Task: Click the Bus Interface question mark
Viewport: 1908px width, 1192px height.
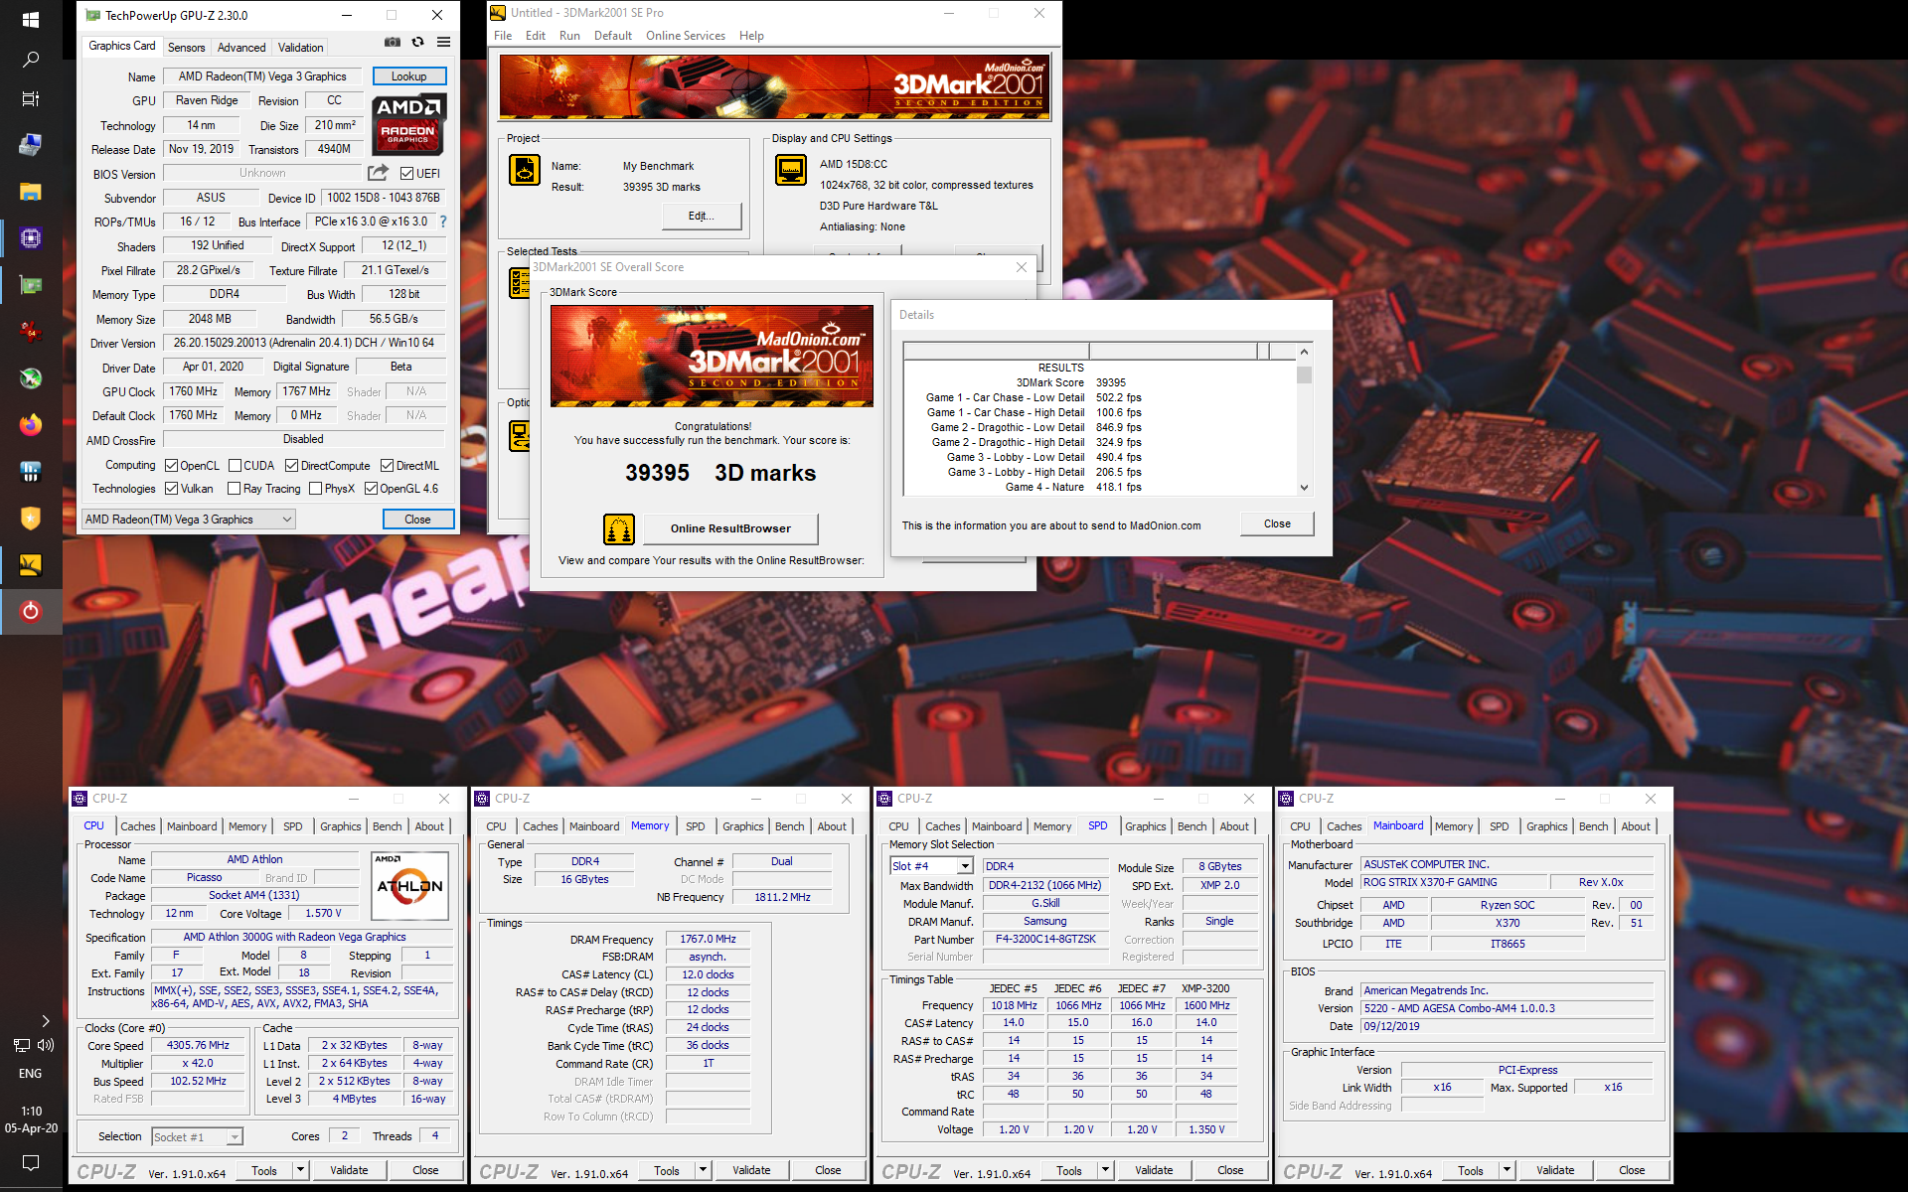Action: click(x=443, y=222)
